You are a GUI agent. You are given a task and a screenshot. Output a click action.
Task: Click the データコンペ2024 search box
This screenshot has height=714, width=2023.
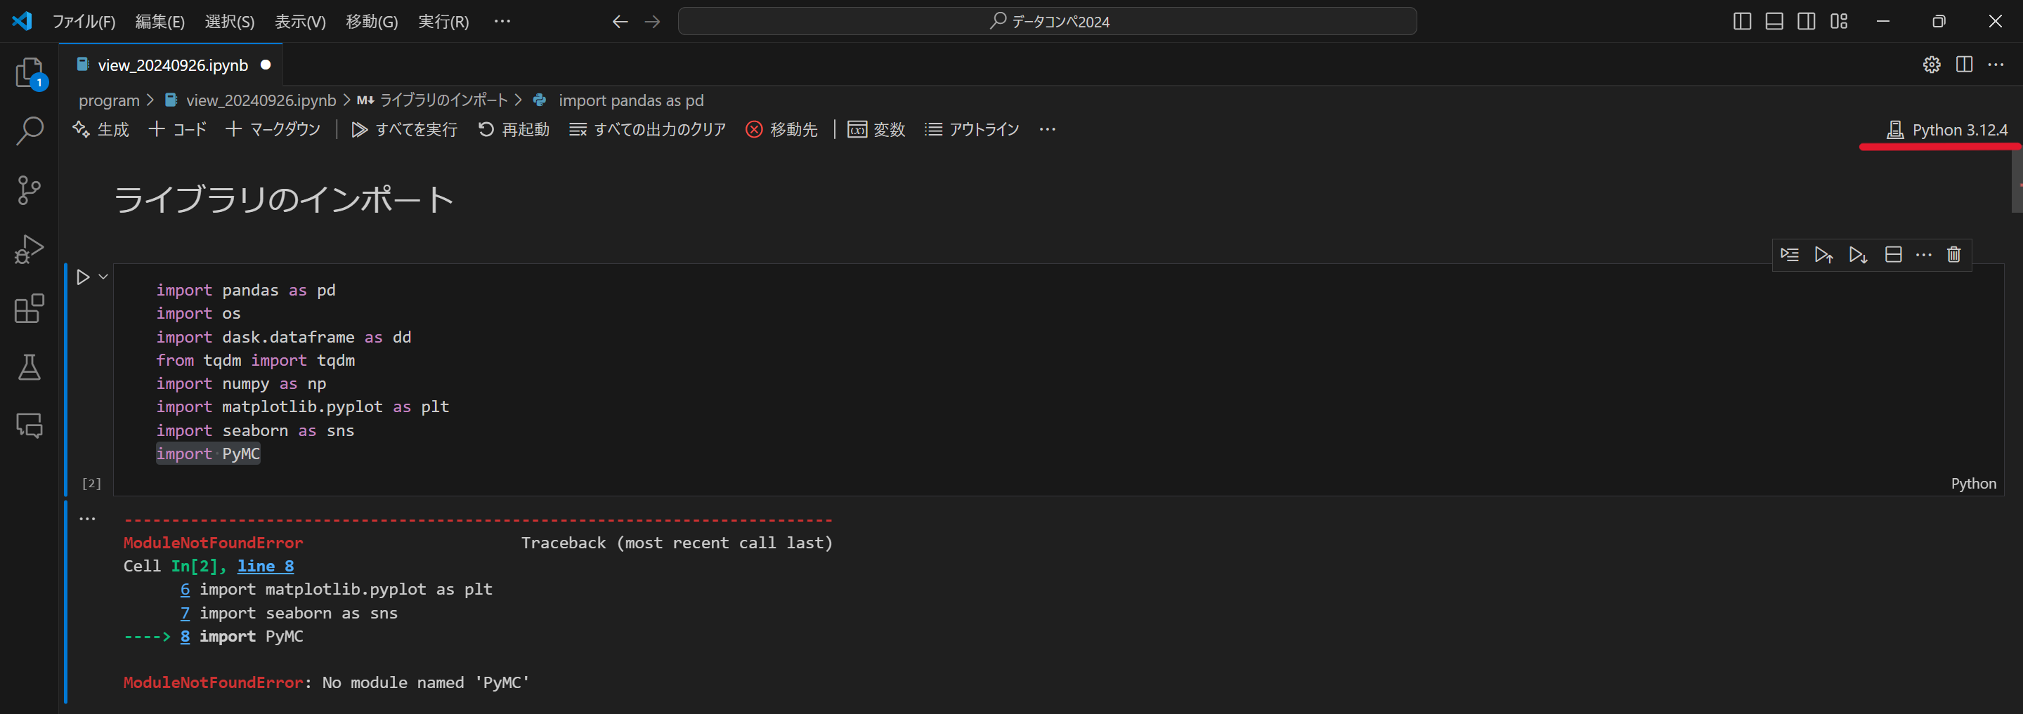tap(1048, 21)
